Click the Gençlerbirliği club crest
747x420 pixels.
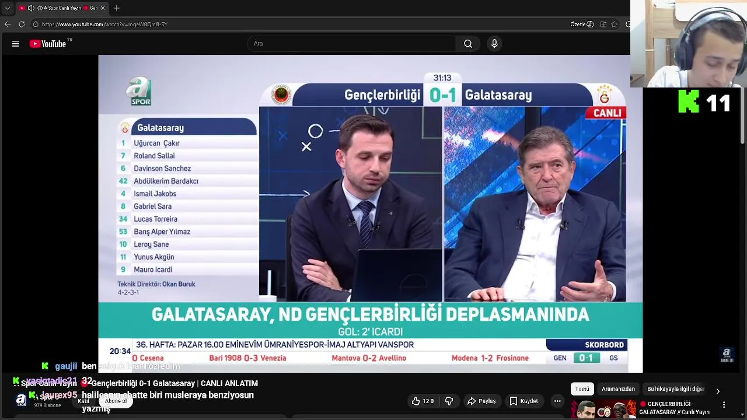click(x=281, y=94)
